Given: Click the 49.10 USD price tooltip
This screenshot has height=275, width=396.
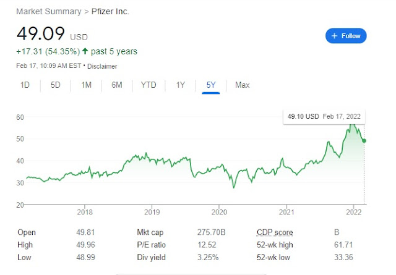Looking at the screenshot, I should (324, 117).
